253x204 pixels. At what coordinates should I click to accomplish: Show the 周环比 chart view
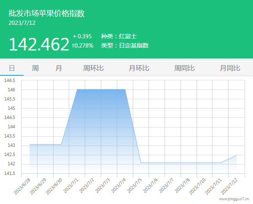click(x=93, y=68)
